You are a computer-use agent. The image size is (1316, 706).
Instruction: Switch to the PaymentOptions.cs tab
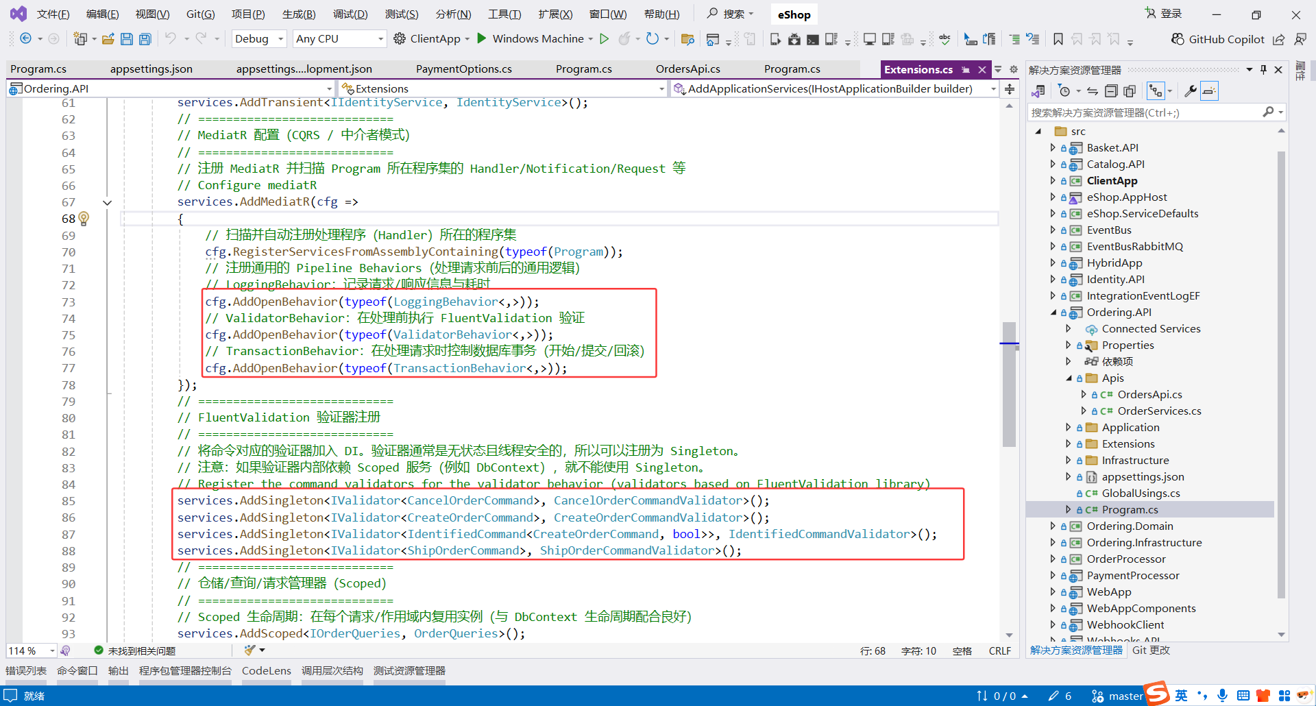[x=464, y=69]
